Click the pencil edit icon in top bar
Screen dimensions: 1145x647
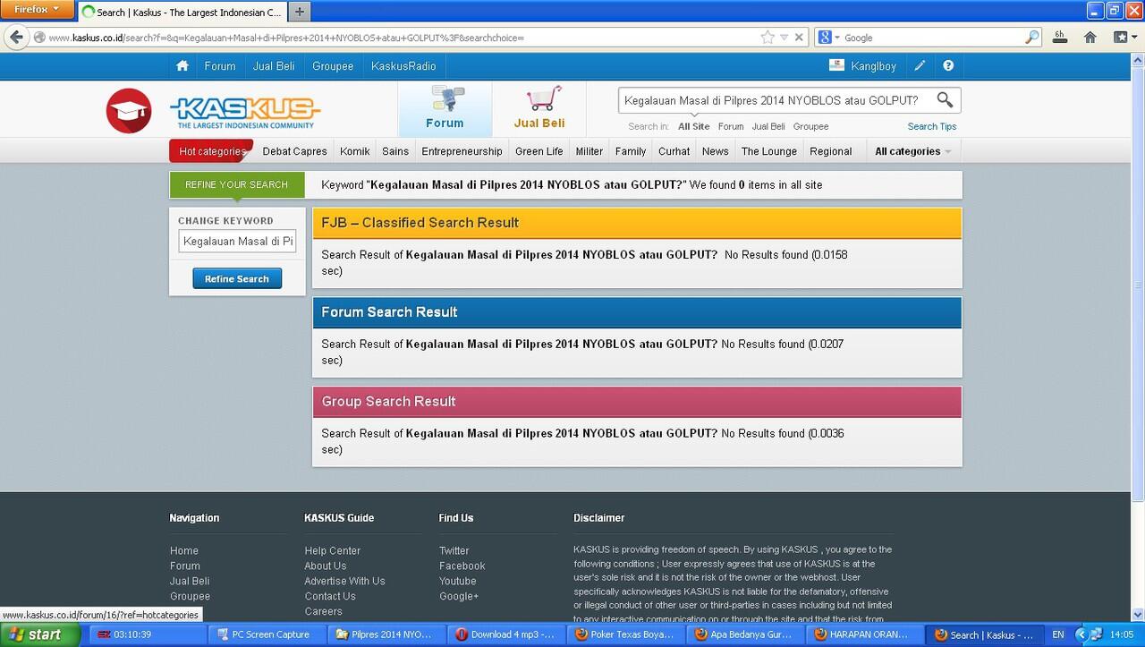[920, 65]
